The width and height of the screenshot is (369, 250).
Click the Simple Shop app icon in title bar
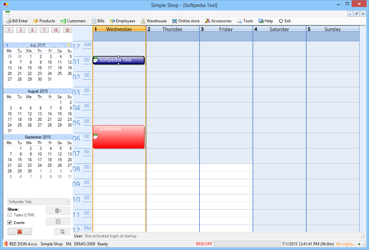(x=6, y=4)
